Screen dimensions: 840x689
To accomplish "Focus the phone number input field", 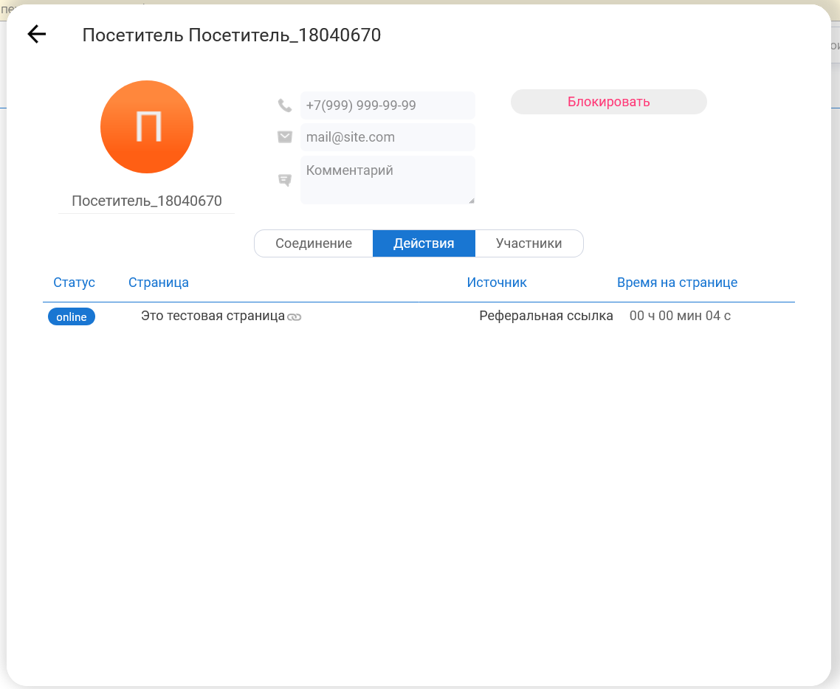I will click(x=387, y=105).
